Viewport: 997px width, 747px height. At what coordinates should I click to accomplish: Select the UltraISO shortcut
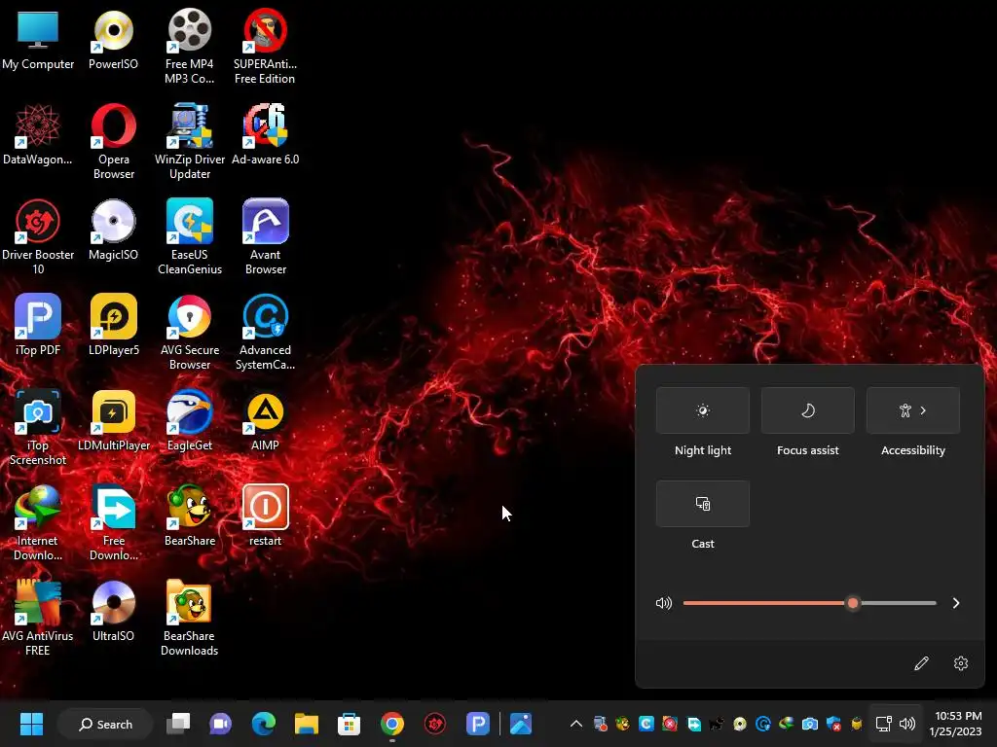(113, 611)
